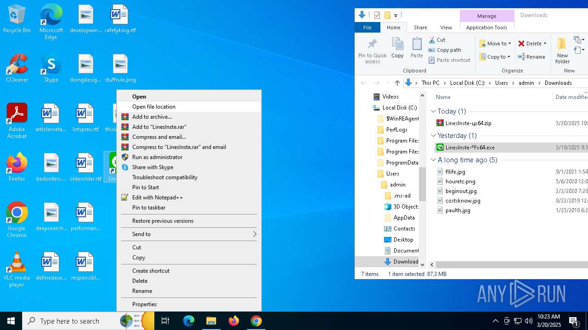Screen dimensions: 588x330
Task: Click Task View taskbar button
Action: point(165,321)
